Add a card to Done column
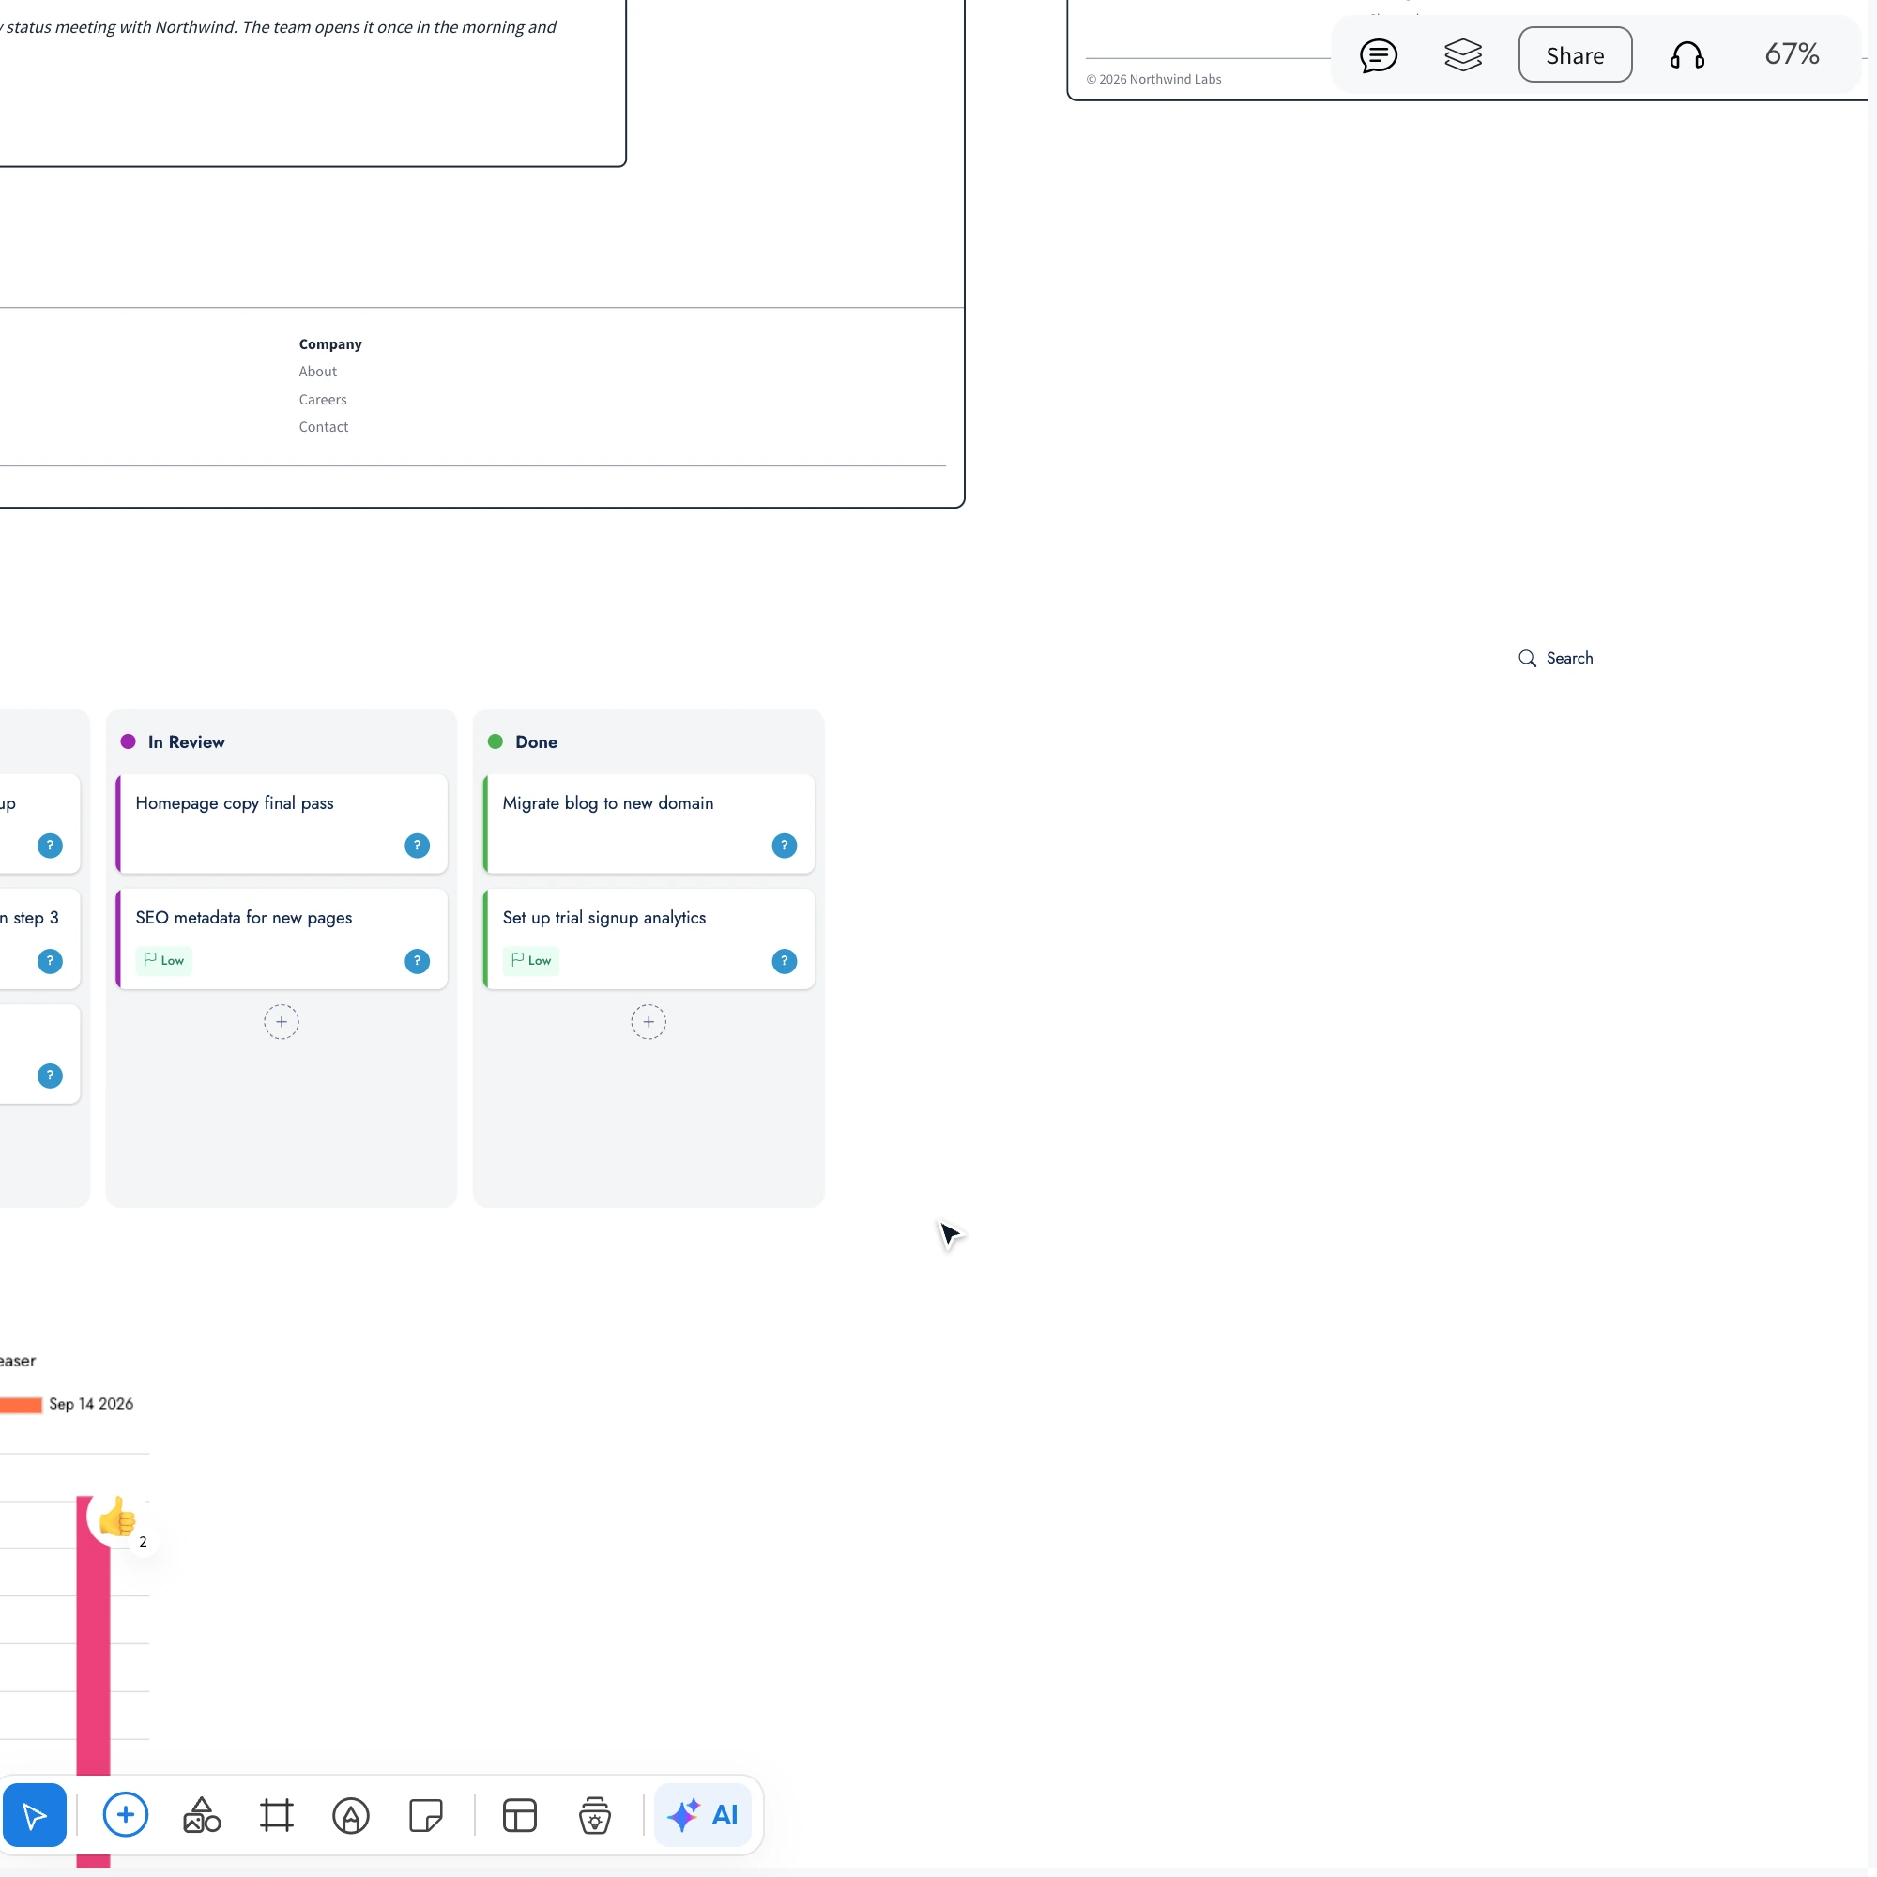This screenshot has height=1877, width=1877. 649,1022
